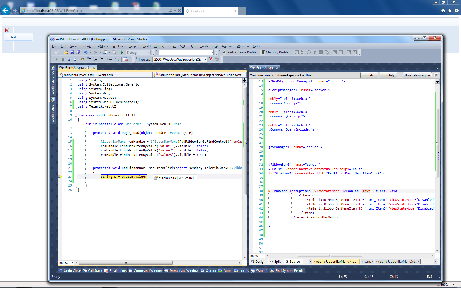Click the IIS toolbar icon

pos(349,52)
